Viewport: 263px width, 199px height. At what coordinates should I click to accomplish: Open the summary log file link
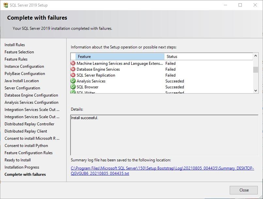[x=162, y=171]
